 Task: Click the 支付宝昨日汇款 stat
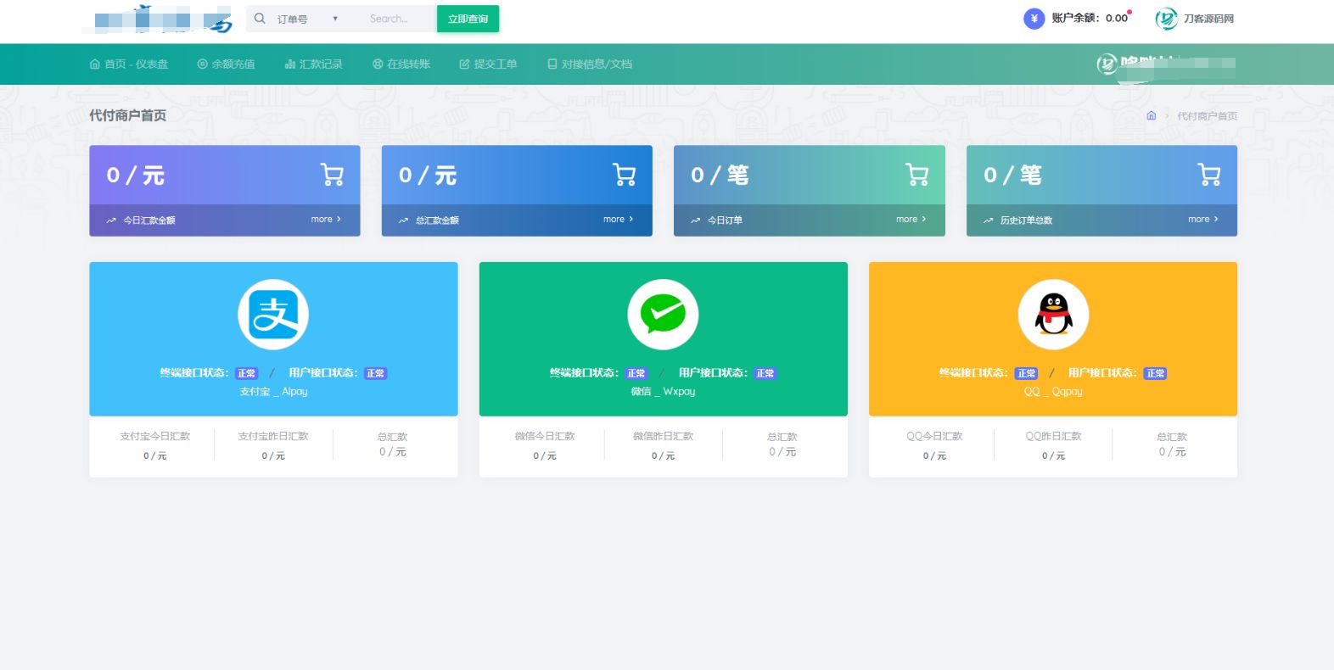click(x=273, y=446)
